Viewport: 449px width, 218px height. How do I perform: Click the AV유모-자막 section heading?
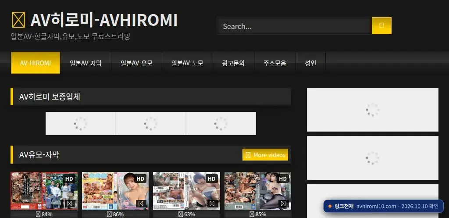39,155
